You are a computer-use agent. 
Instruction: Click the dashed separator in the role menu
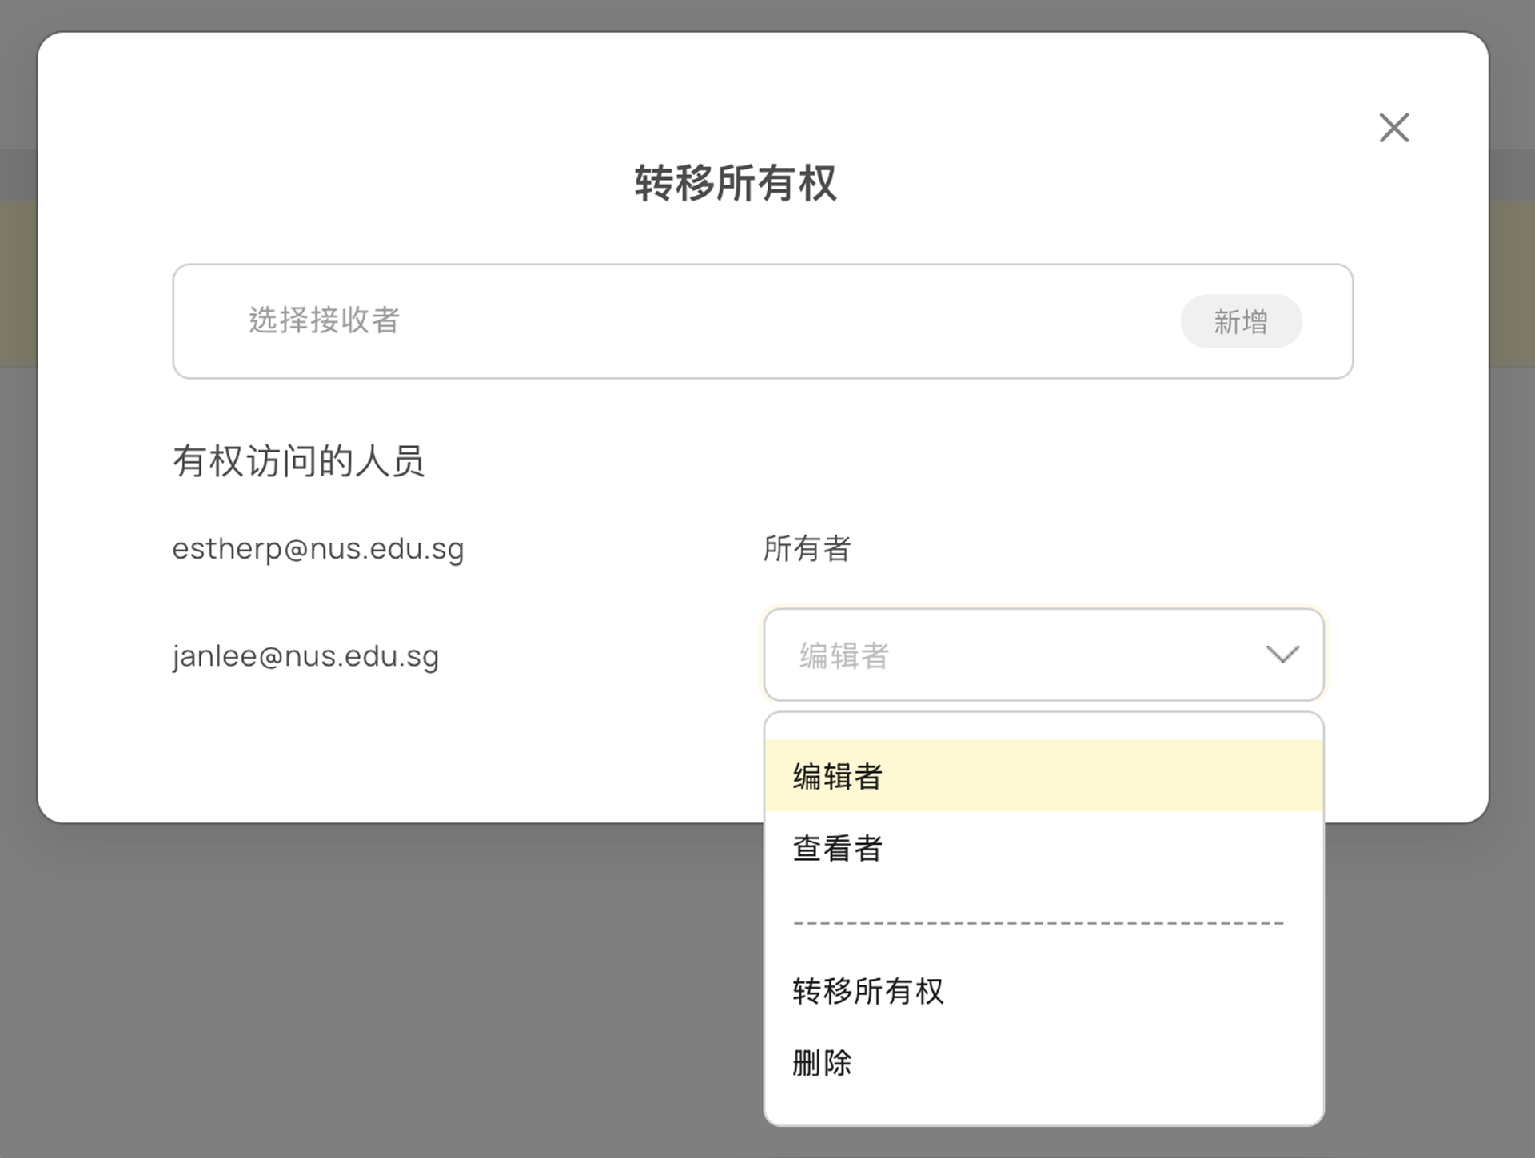pyautogui.click(x=1039, y=923)
